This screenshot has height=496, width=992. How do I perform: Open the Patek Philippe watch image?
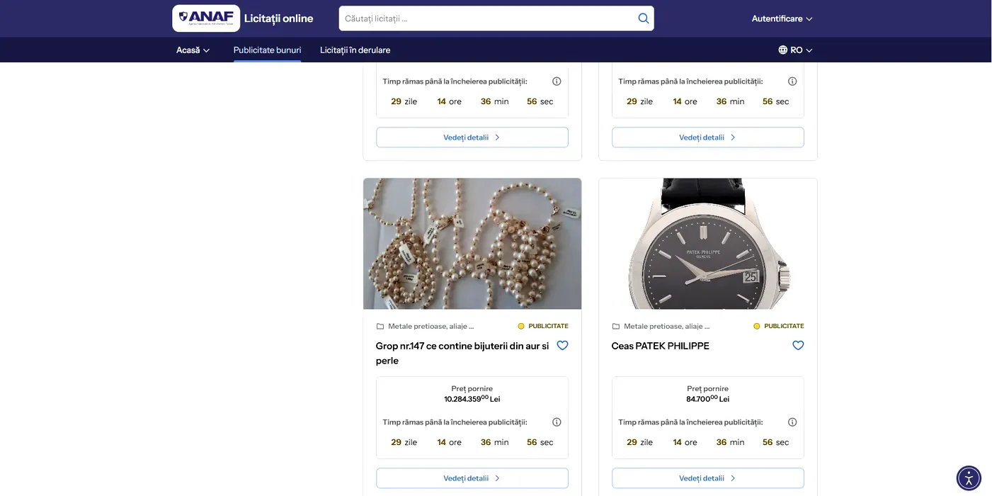[x=707, y=244]
